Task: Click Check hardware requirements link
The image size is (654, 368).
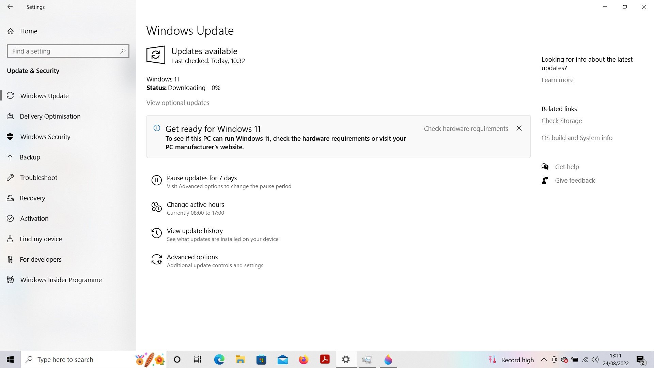Action: [466, 128]
